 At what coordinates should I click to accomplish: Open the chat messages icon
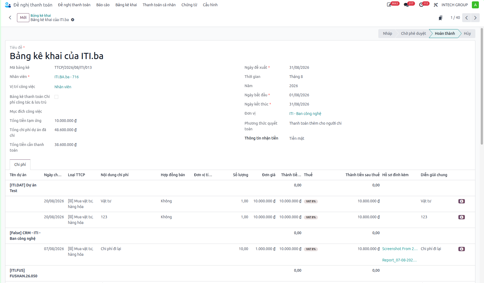point(406,5)
